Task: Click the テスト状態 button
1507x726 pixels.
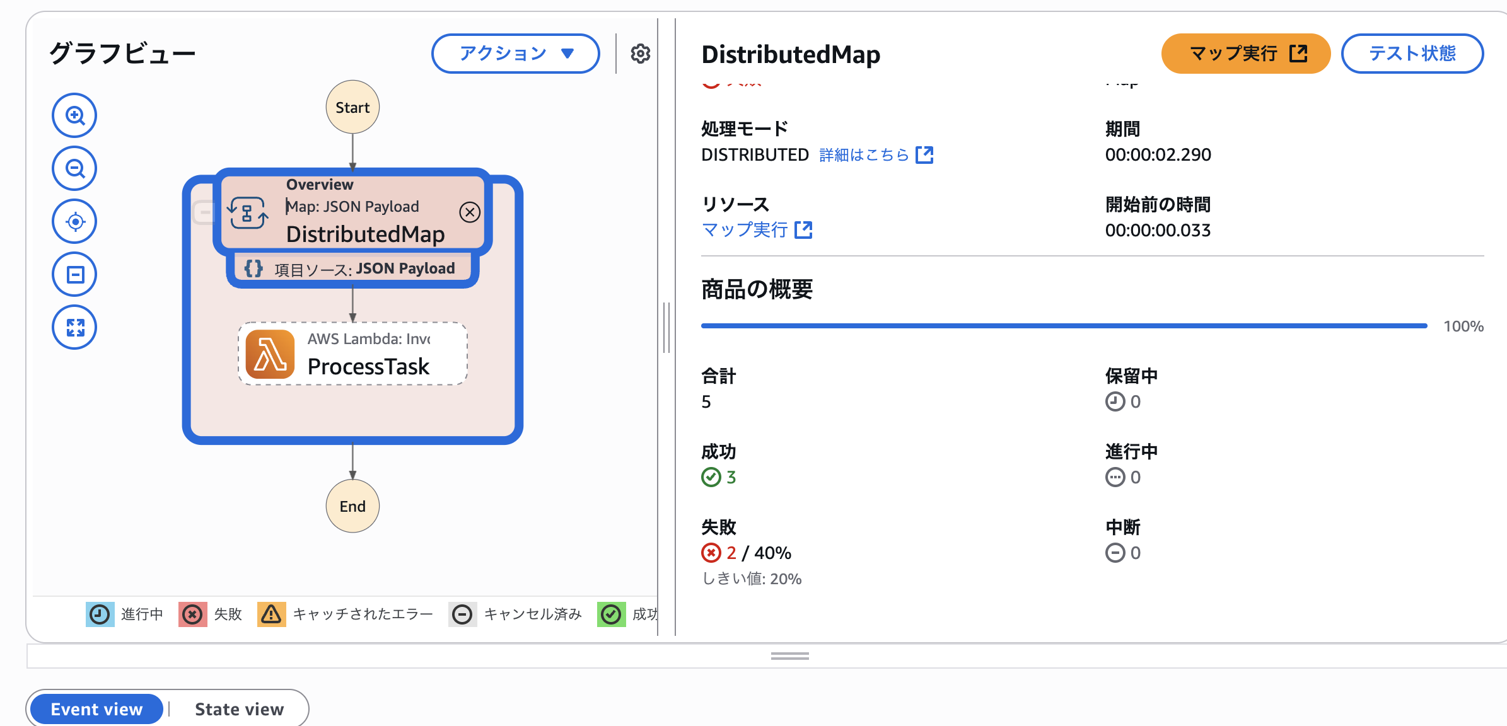Action: coord(1412,54)
